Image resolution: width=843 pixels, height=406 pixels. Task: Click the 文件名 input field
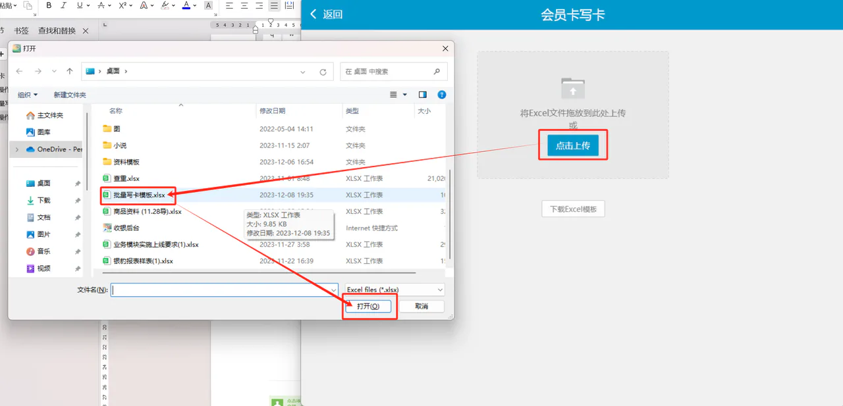pyautogui.click(x=225, y=290)
